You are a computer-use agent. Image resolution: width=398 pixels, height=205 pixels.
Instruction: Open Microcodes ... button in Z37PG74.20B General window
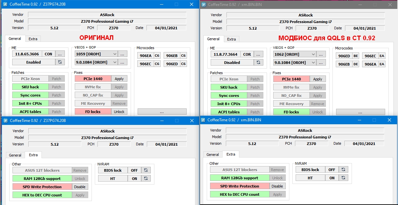click(162, 112)
